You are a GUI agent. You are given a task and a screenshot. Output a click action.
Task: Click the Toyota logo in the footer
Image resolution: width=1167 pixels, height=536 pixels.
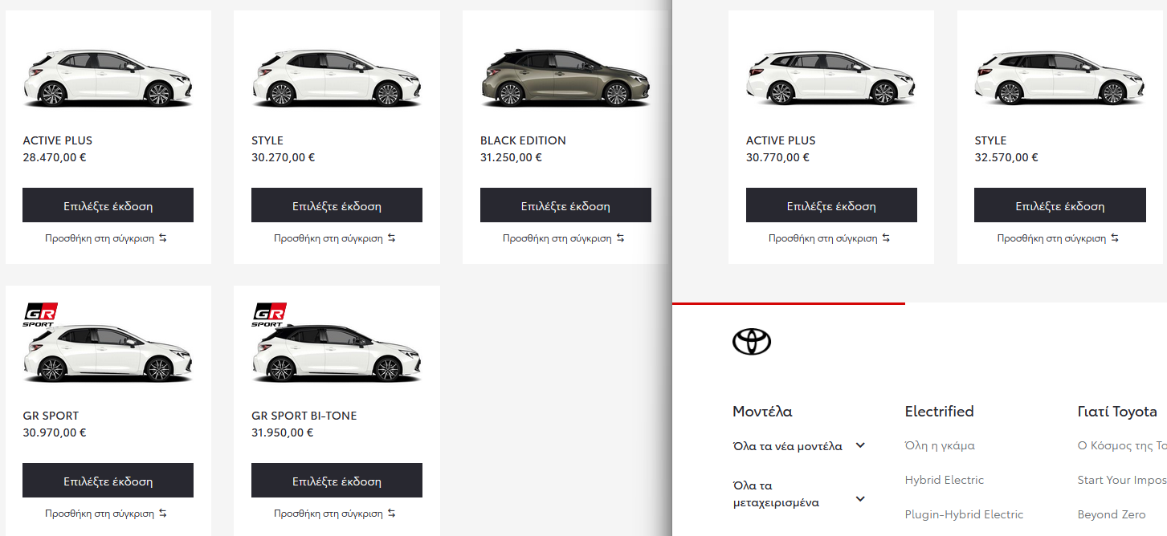[752, 341]
